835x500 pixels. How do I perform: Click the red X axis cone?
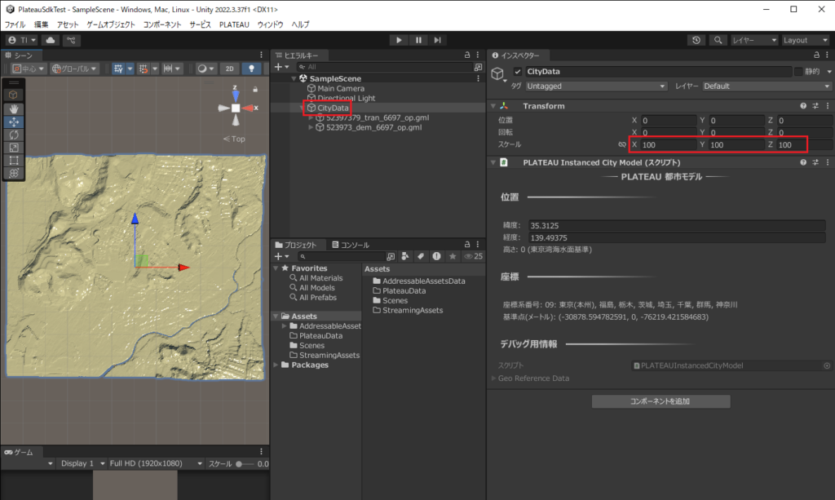click(x=249, y=108)
